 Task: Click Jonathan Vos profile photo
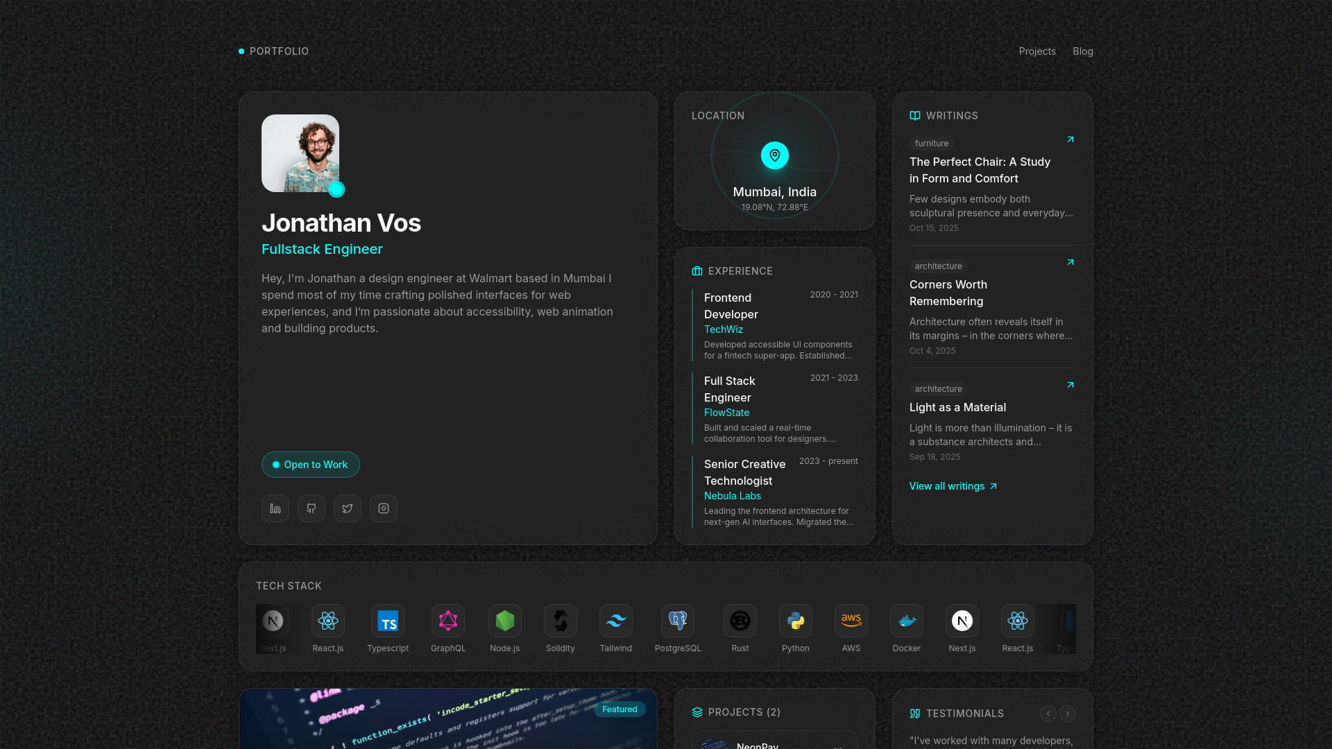point(300,153)
